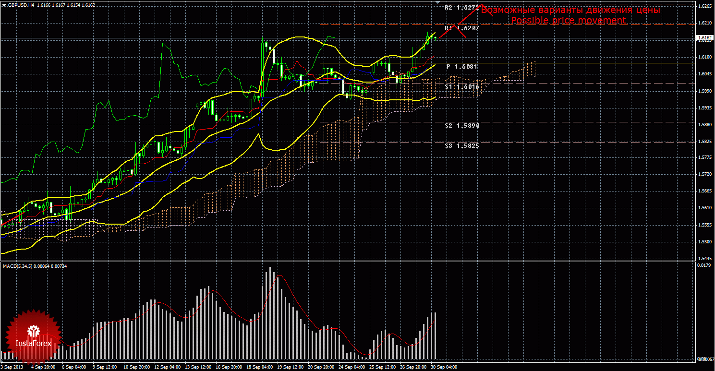The height and width of the screenshot is (371, 715).
Task: Click 1.6210 on the price axis
Action: 705,23
